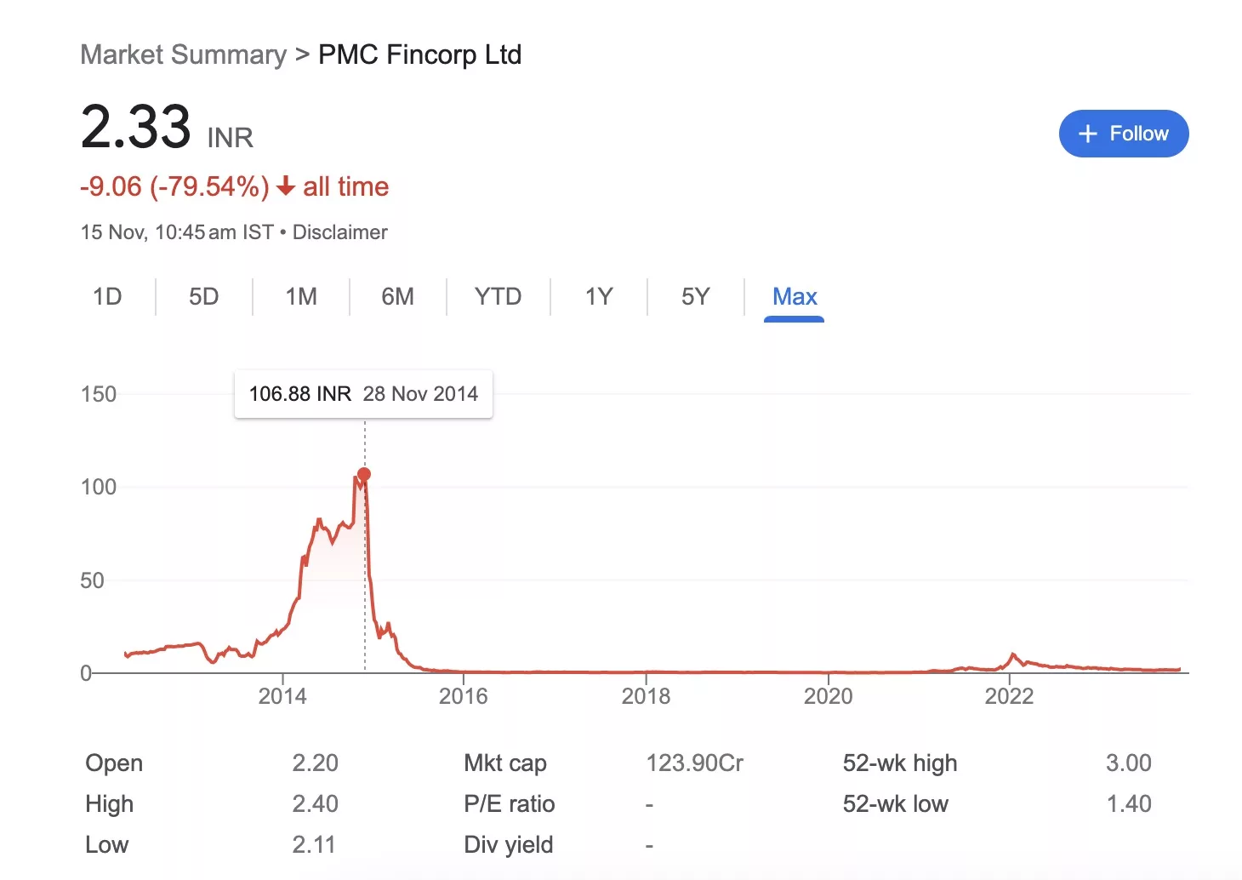Click the red data point on chart

pyautogui.click(x=364, y=474)
